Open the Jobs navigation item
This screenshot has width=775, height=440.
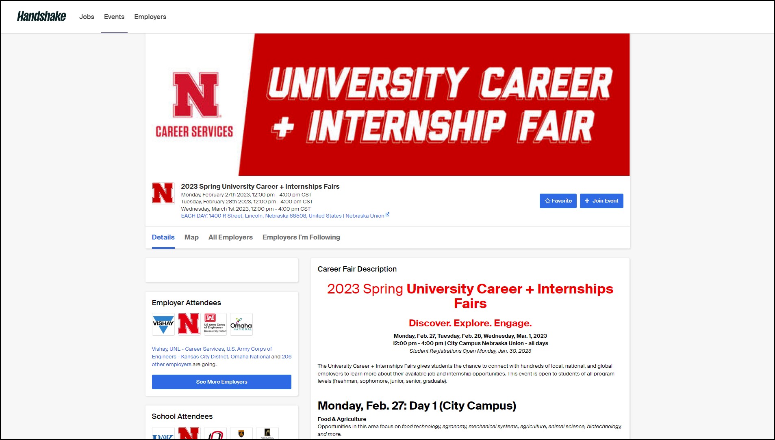(x=87, y=17)
